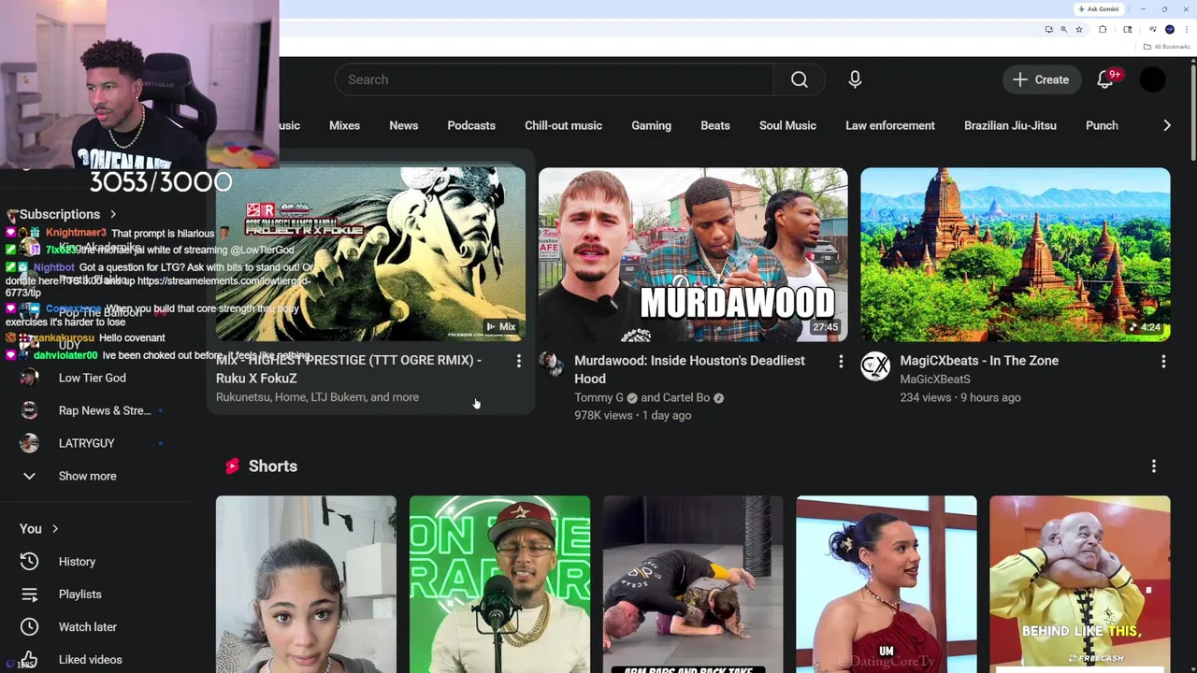This screenshot has width=1197, height=673.
Task: Expand the Subscriptions section chevron
Action: pyautogui.click(x=113, y=214)
